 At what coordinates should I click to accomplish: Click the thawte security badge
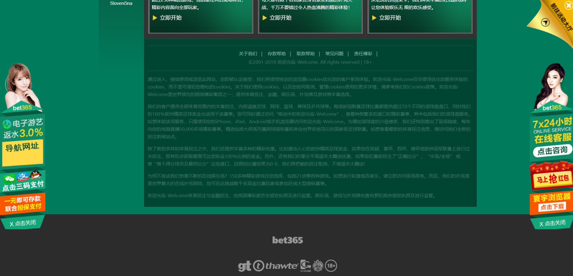pos(276,266)
